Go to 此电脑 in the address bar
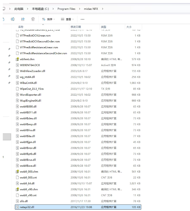The height and width of the screenshot is (211, 190). [x=19, y=9]
